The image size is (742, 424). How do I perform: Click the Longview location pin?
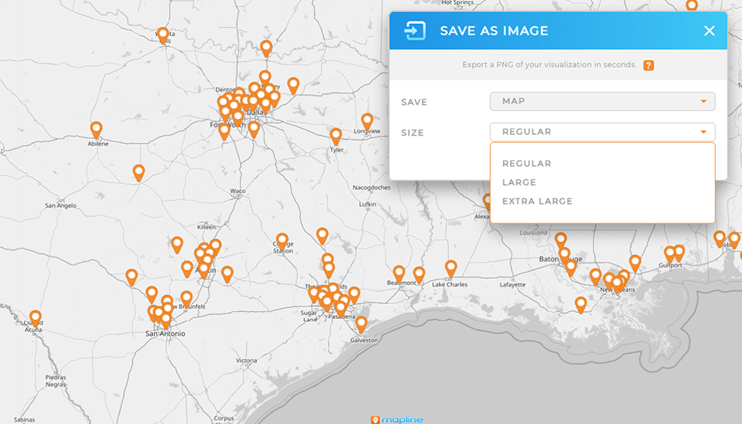367,121
